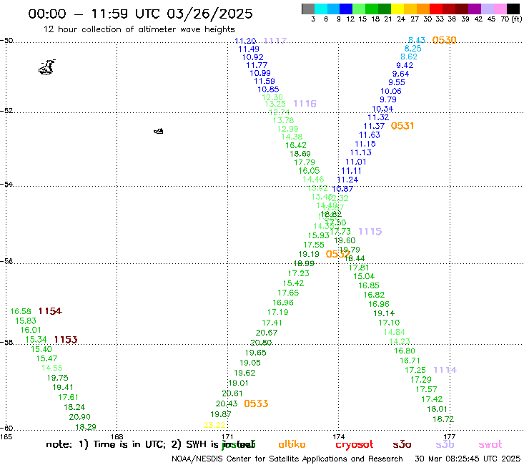Click the 11.63 wave height reading
The height and width of the screenshot is (465, 529).
pyautogui.click(x=370, y=135)
